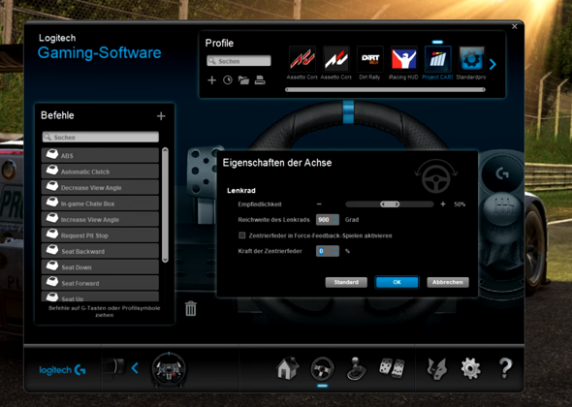Click the Empfindlichkeit slider handle
This screenshot has height=407, width=572.
click(390, 204)
